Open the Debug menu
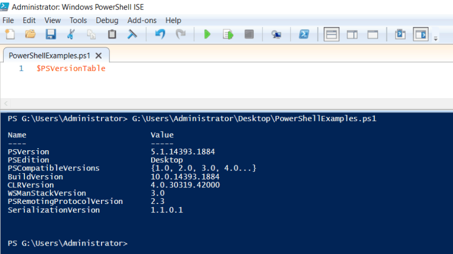Screen dimensions: 453x254 point(107,20)
